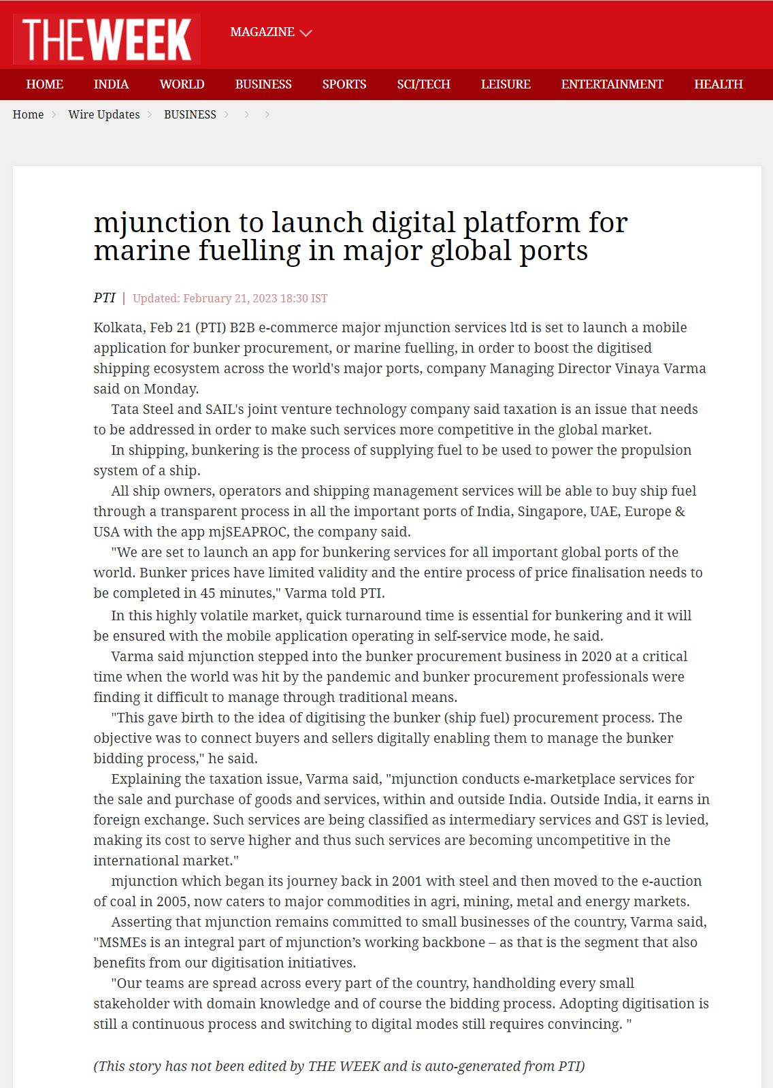Click paragraph 'Varma said mjunction stepped into'
This screenshot has height=1088, width=773.
[x=391, y=677]
